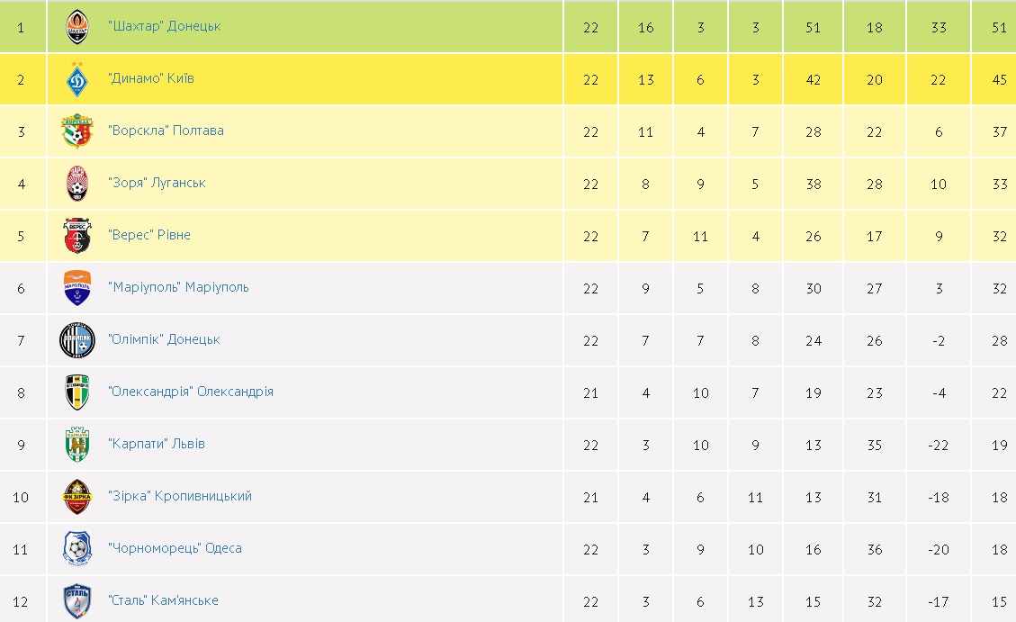Click the Vorskla Poltava team logo
The height and width of the screenshot is (622, 1016).
click(77, 131)
